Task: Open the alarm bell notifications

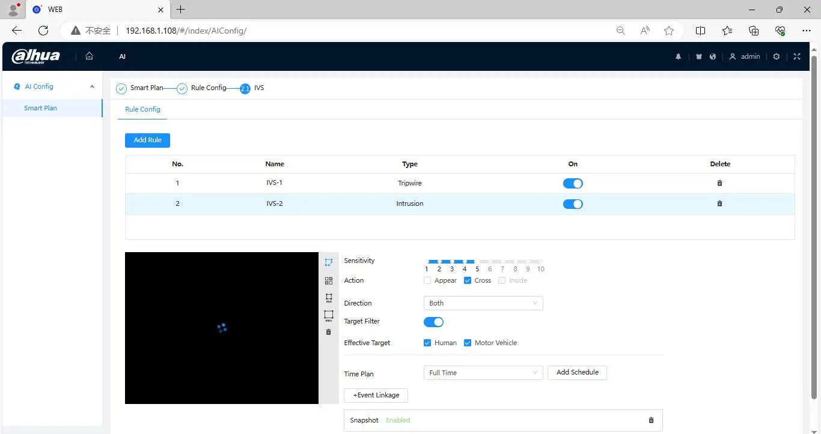Action: point(679,56)
